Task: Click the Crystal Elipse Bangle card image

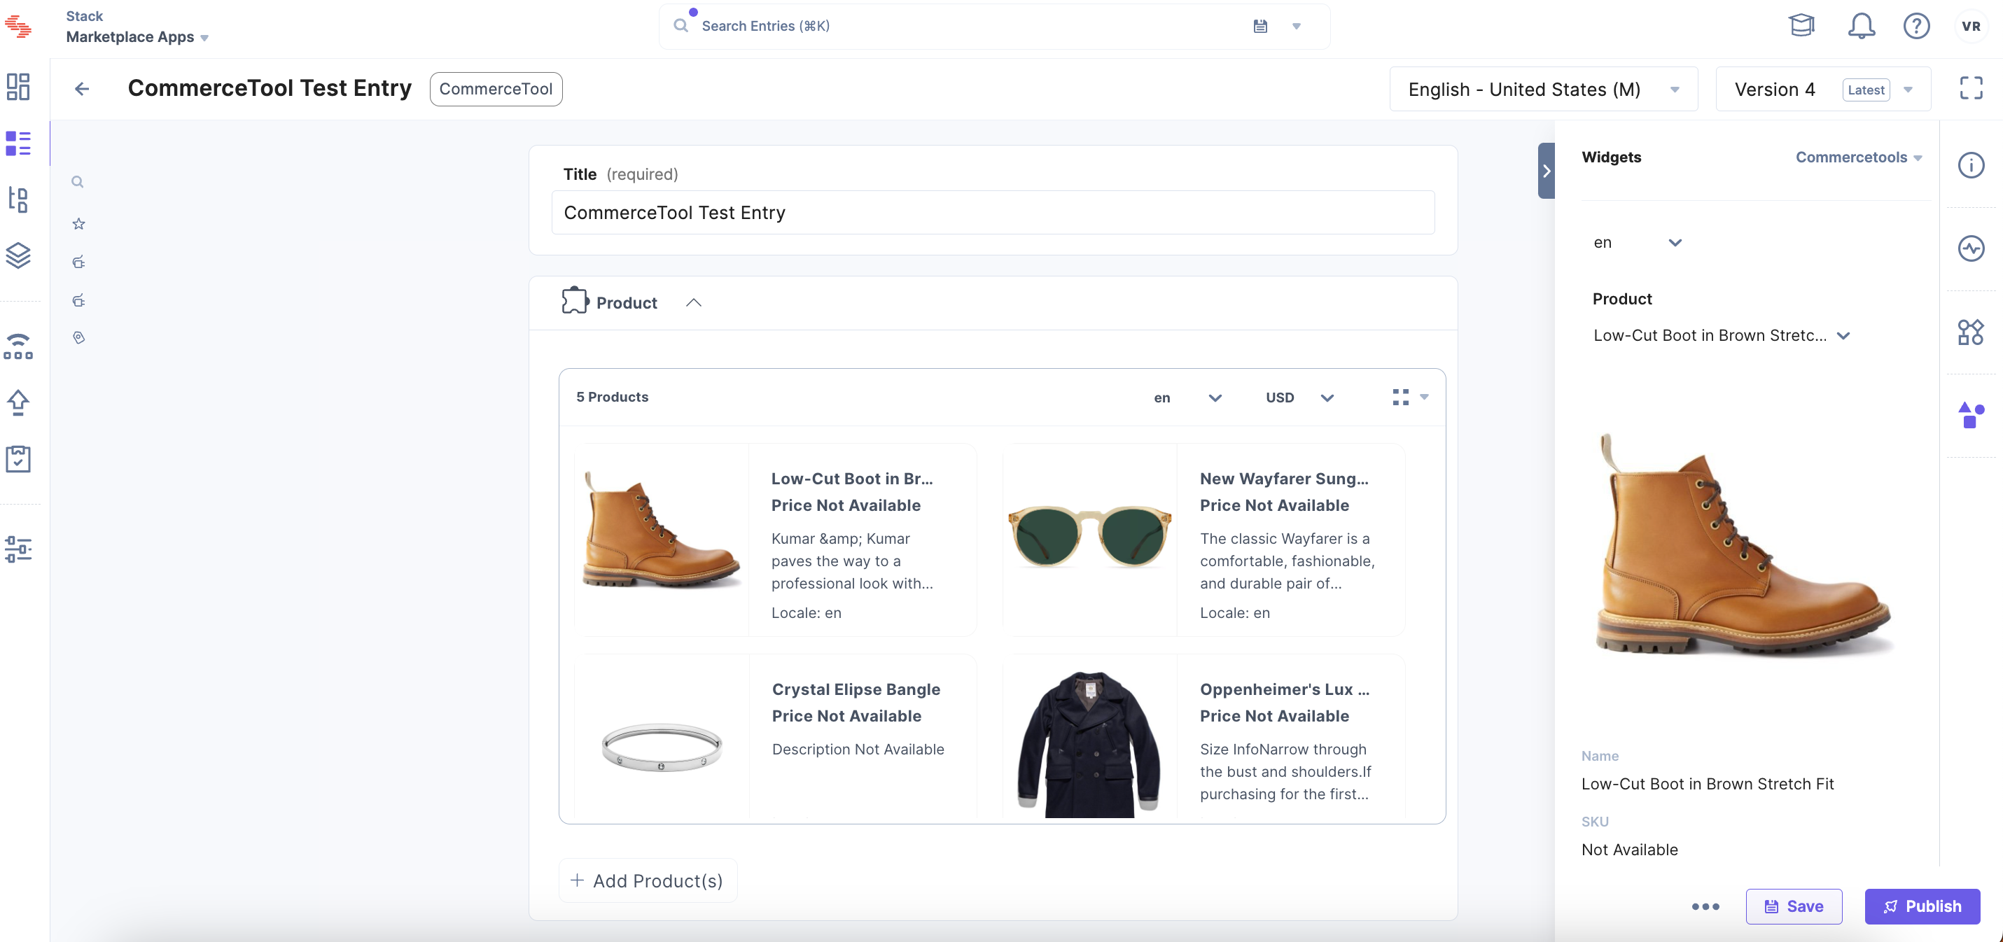Action: 662,747
